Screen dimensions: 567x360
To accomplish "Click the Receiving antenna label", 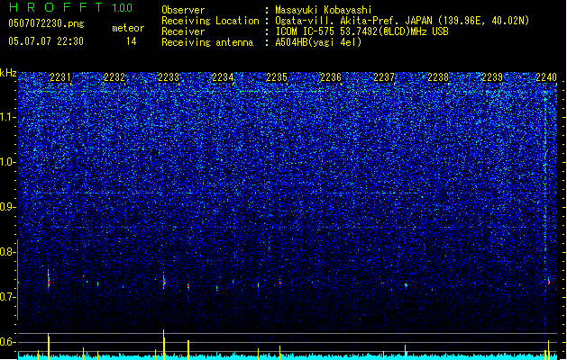I will click(x=207, y=42).
